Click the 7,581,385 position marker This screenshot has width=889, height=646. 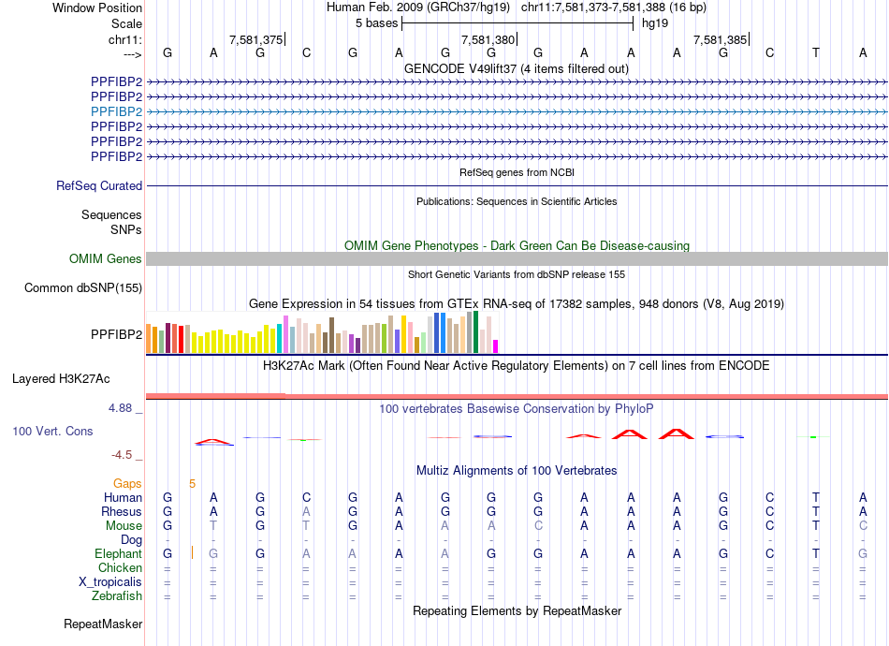point(720,39)
